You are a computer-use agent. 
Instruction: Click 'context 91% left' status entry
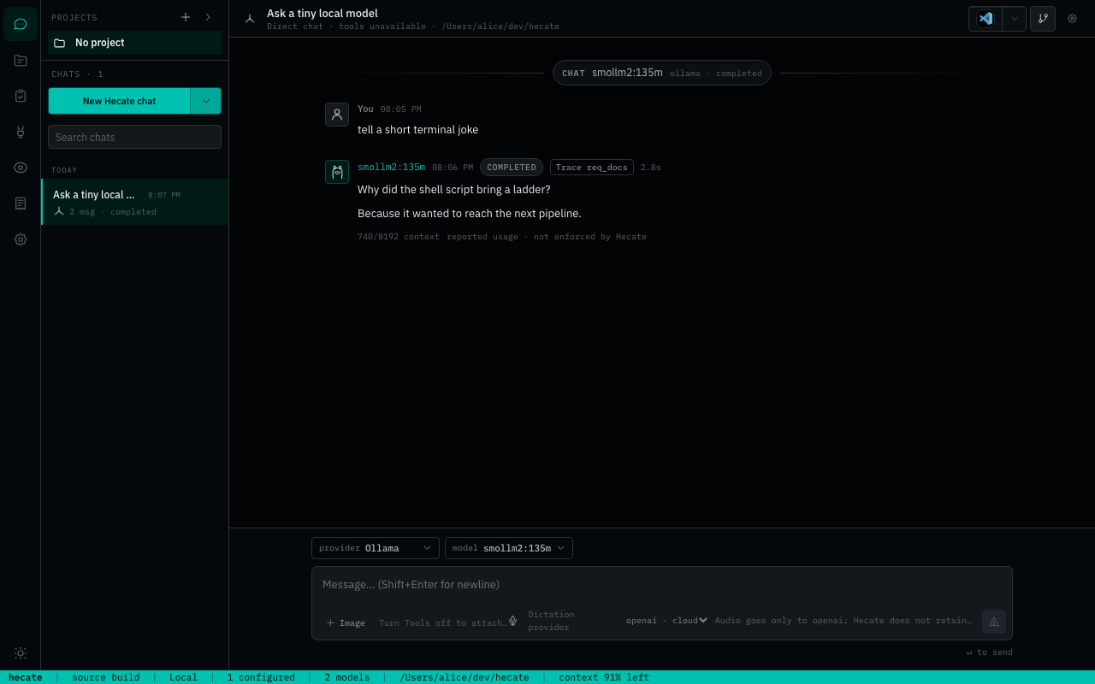[604, 677]
